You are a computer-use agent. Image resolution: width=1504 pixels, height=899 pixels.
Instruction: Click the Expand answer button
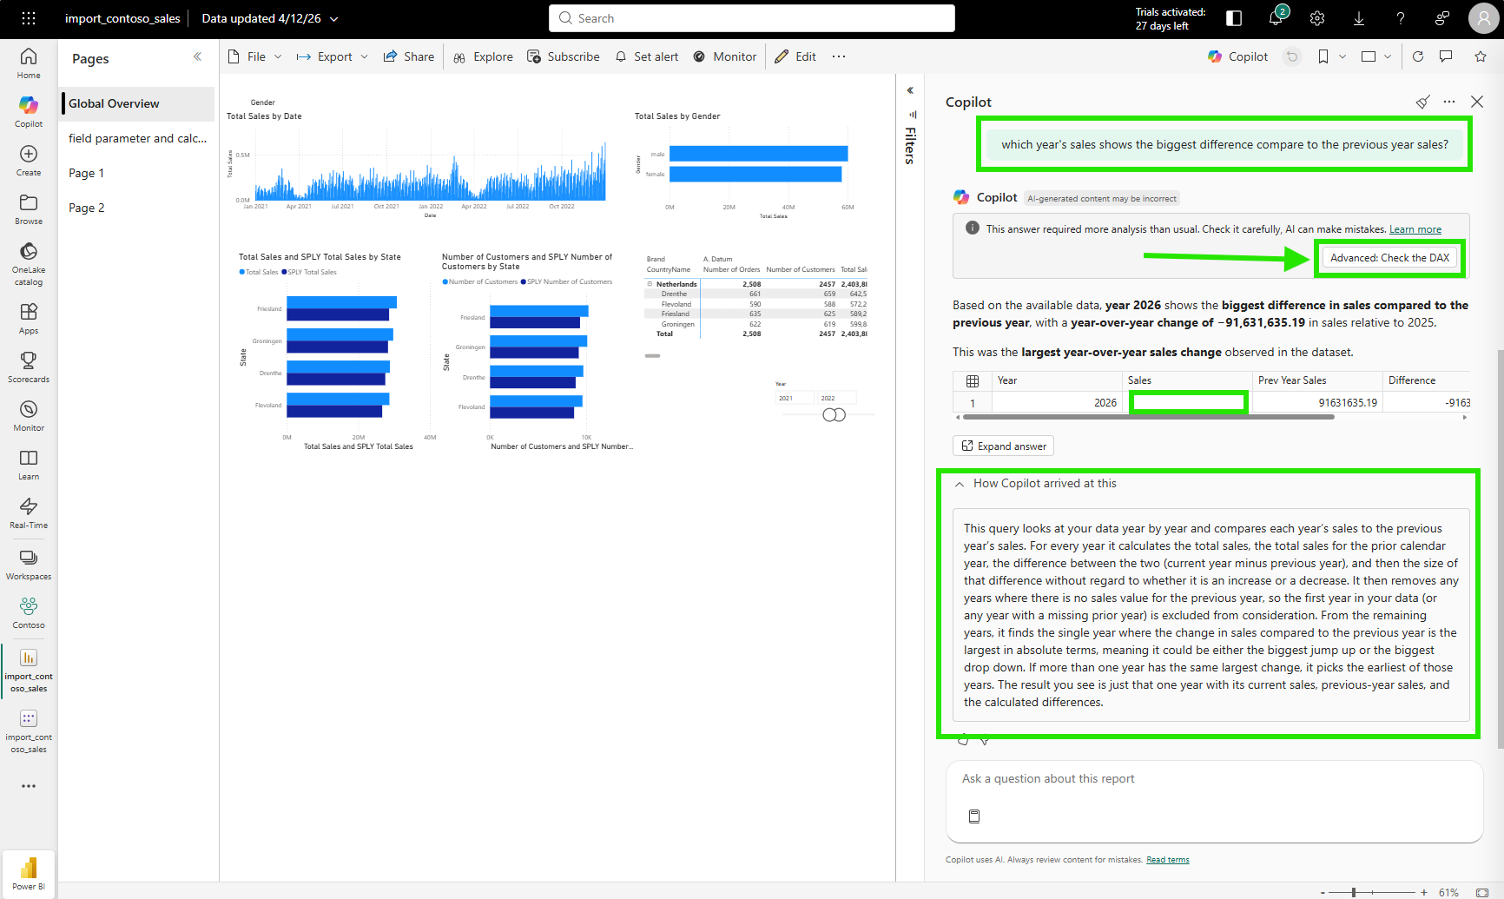tap(1003, 446)
